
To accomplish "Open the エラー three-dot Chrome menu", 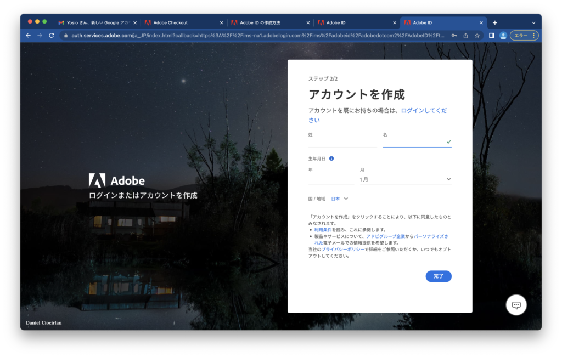I will (533, 35).
